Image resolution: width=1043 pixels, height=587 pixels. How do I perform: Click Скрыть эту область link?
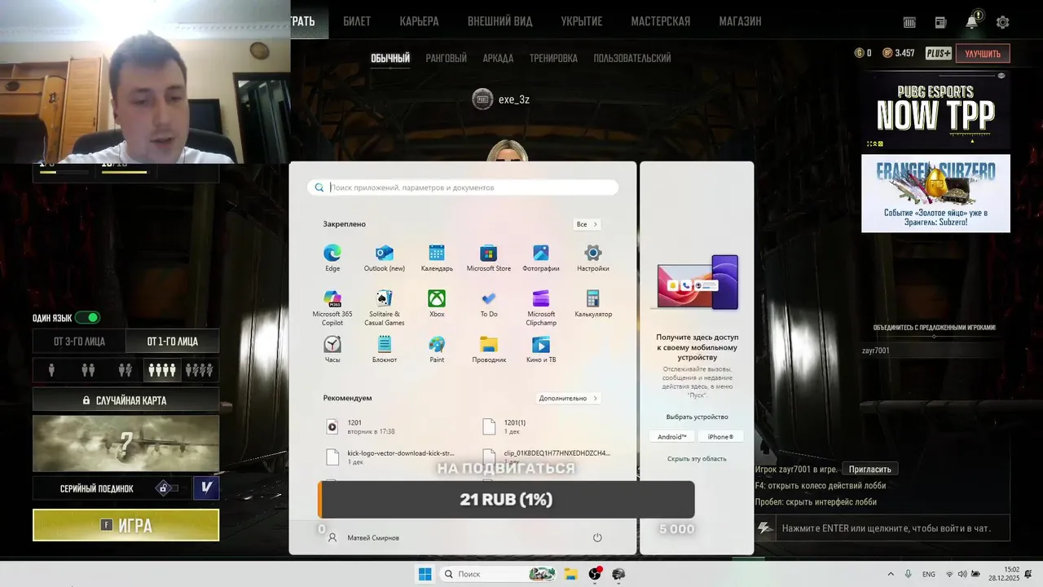697,459
